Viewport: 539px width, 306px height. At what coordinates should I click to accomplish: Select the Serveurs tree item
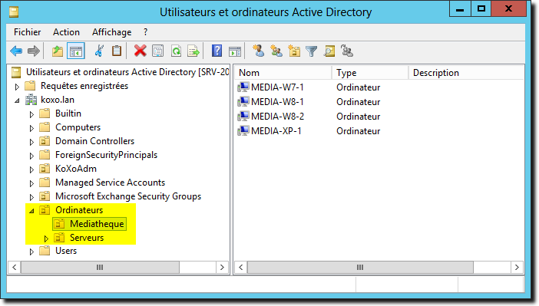87,238
